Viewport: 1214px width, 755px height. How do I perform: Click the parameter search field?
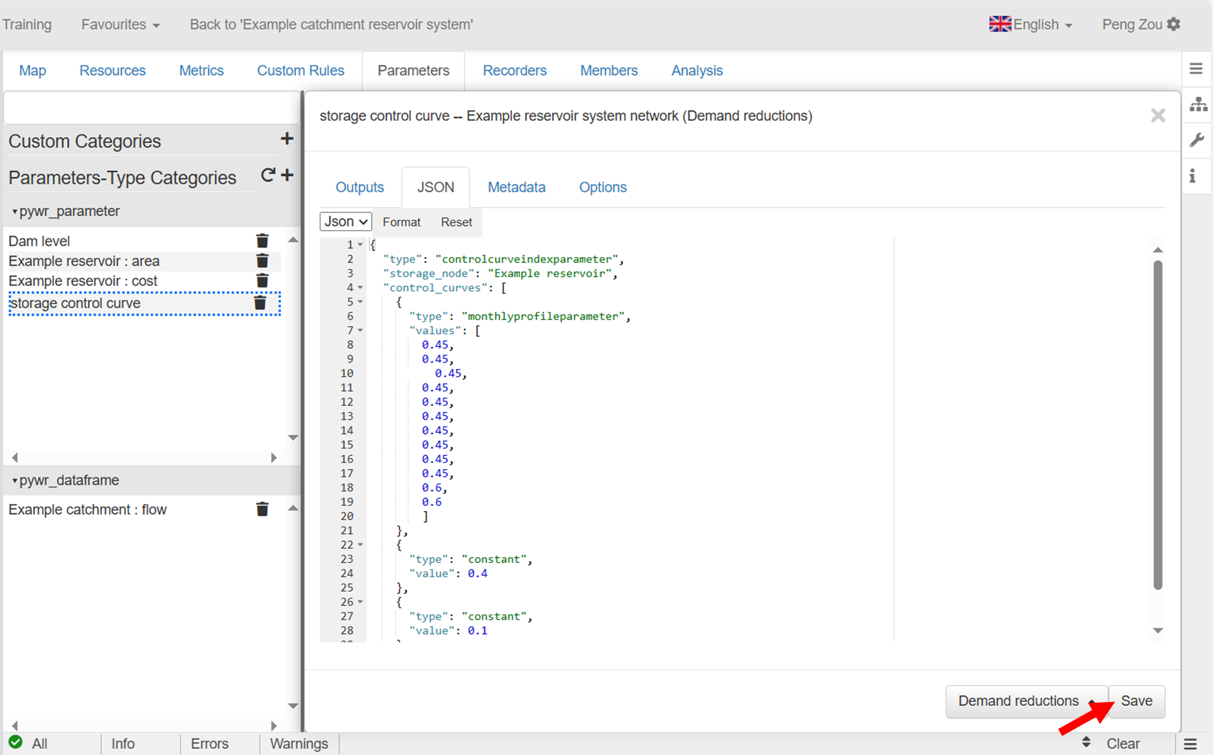152,108
